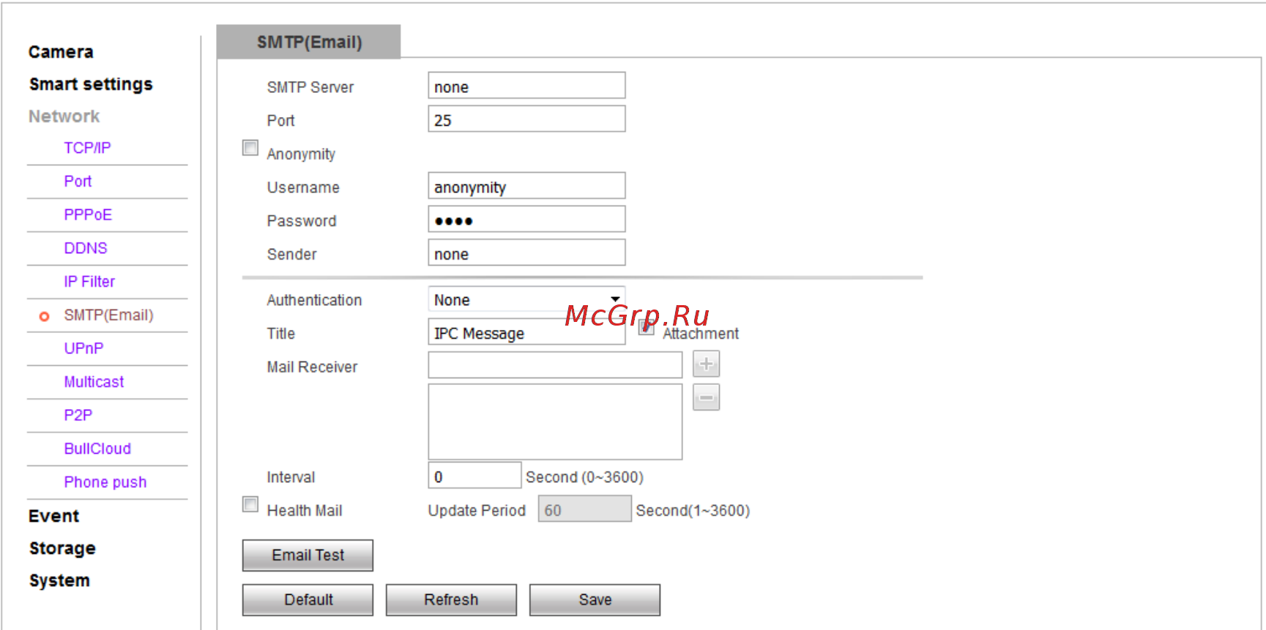Open the Port network page
Viewport: 1266px width, 630px height.
pyautogui.click(x=78, y=181)
